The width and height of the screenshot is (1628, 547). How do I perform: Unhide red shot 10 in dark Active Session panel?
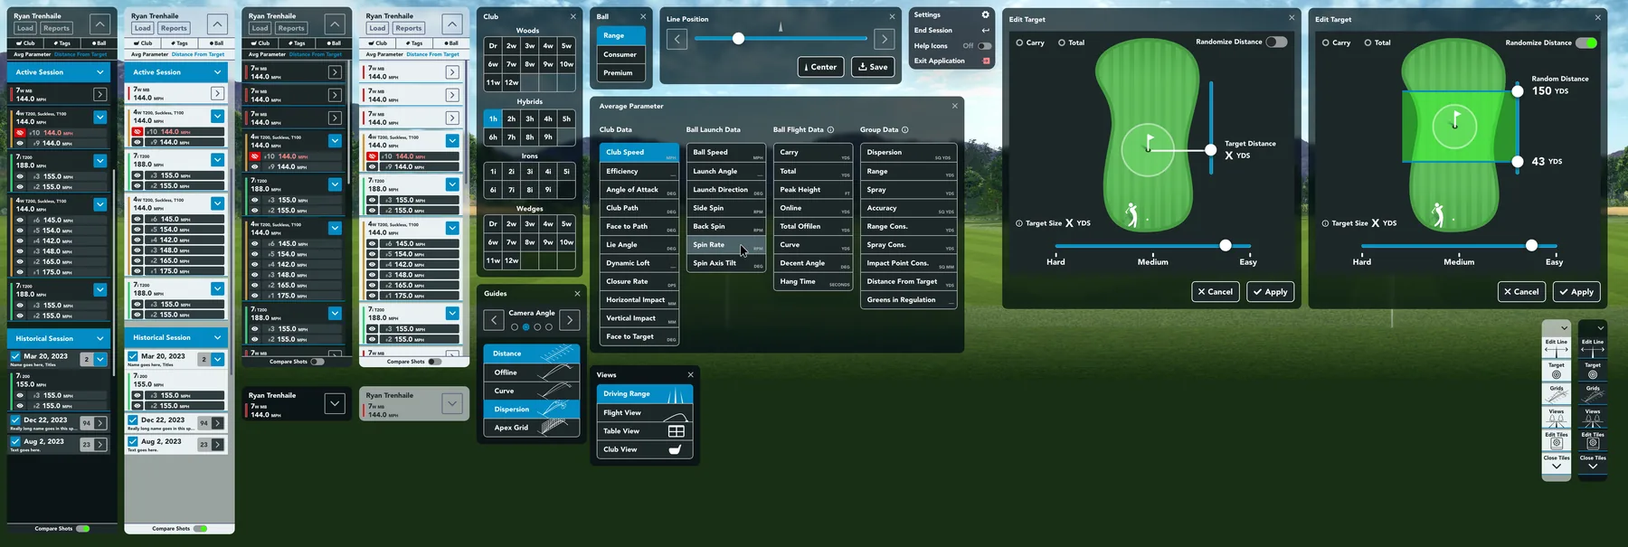(20, 133)
